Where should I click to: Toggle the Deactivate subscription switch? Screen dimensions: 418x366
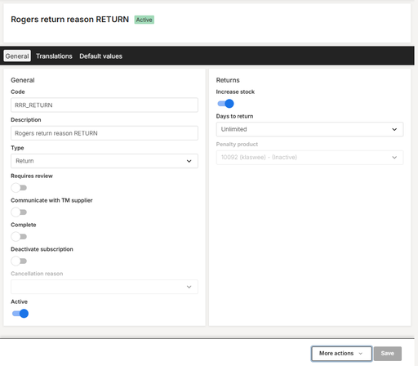click(x=19, y=261)
